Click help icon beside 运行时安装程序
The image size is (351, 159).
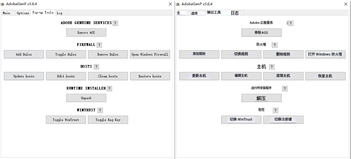click(284, 89)
